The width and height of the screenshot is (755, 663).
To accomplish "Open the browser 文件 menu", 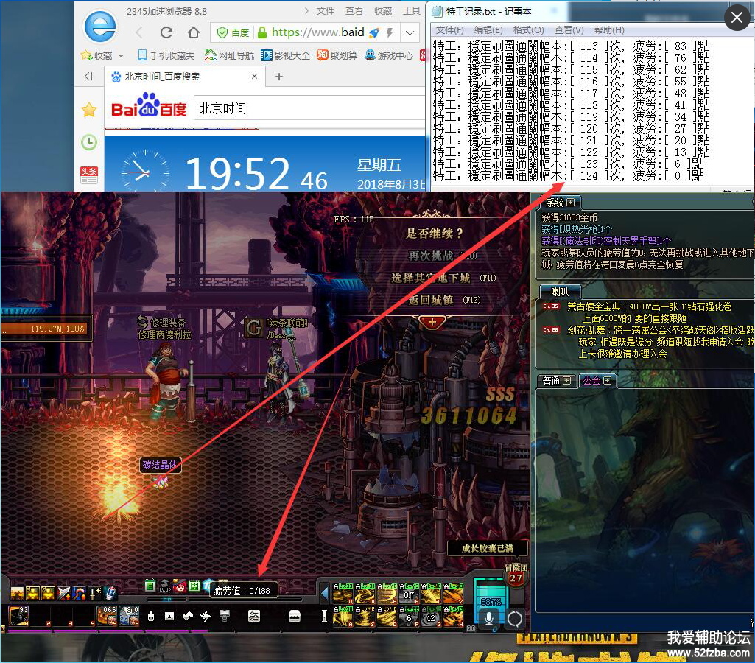I will click(326, 10).
